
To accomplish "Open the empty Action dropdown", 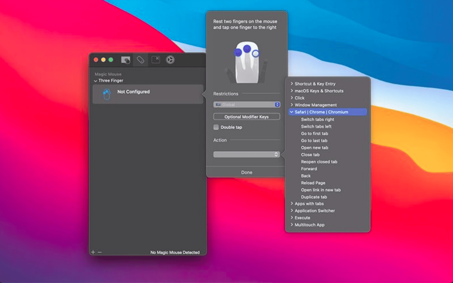I will tap(247, 154).
